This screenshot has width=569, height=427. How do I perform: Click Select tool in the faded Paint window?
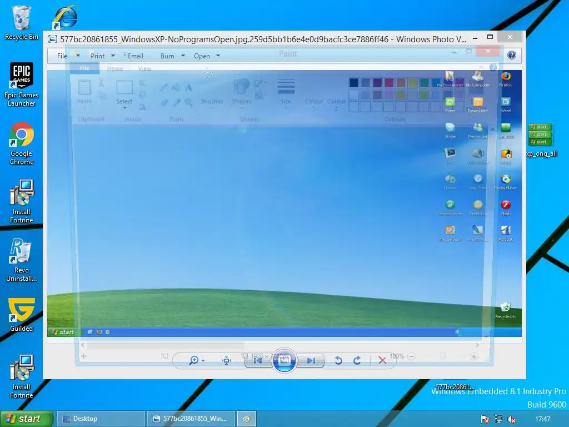coord(124,93)
